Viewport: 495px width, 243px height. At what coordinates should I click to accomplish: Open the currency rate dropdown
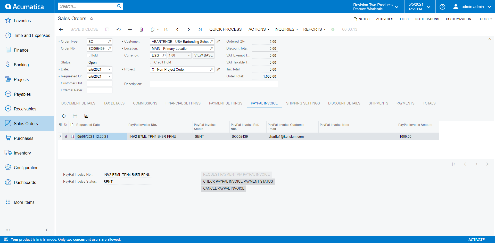tap(189, 55)
